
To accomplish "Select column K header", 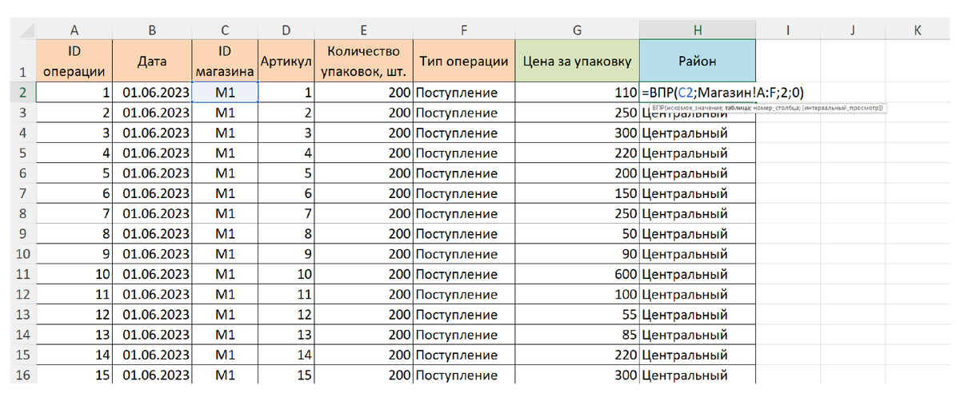I will (x=917, y=30).
